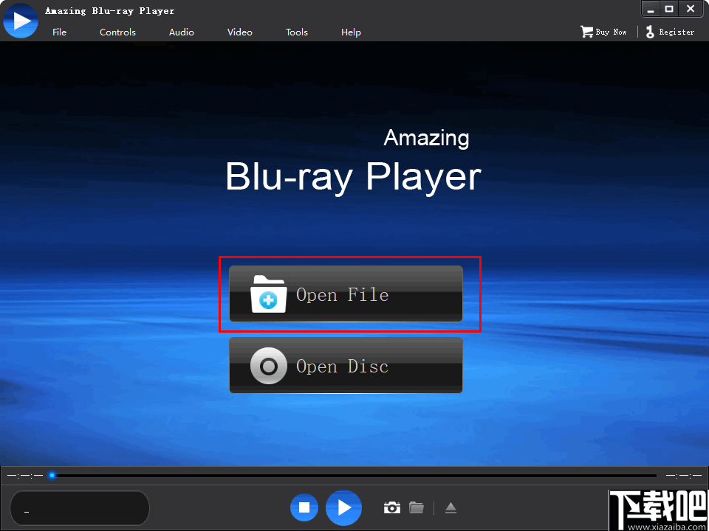Viewport: 709px width, 531px height.
Task: Open the Audio menu
Action: pos(181,32)
